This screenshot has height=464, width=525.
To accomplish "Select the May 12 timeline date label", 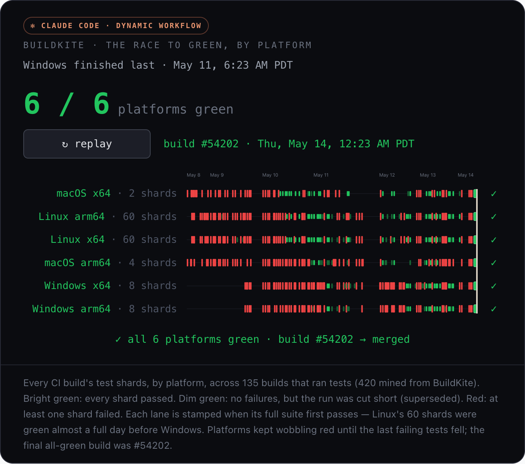I will coord(387,175).
